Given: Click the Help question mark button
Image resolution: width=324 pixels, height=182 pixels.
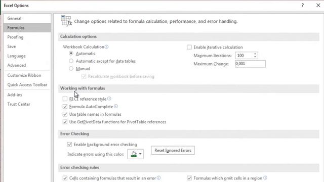Looking at the screenshot, I should click(303, 6).
